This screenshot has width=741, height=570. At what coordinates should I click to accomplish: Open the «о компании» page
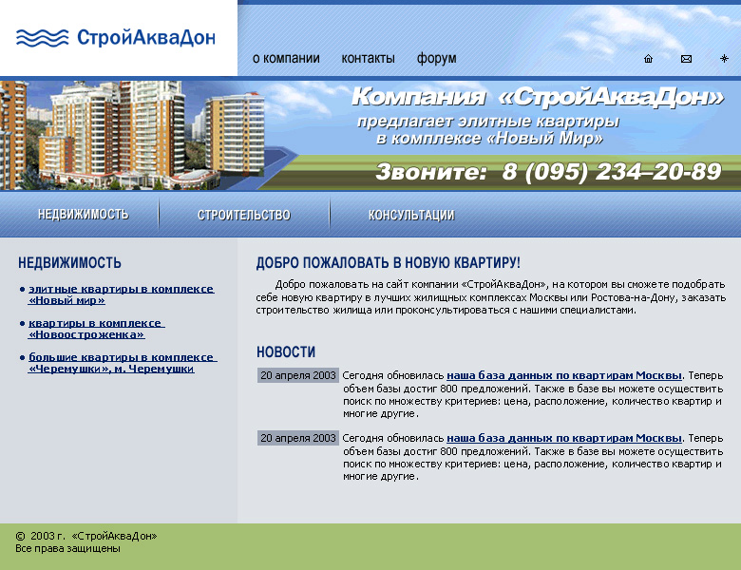(x=286, y=59)
